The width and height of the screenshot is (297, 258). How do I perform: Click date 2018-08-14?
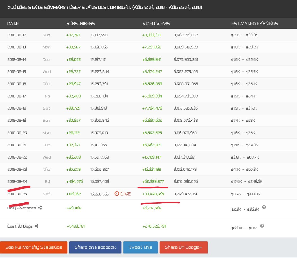(x=17, y=59)
